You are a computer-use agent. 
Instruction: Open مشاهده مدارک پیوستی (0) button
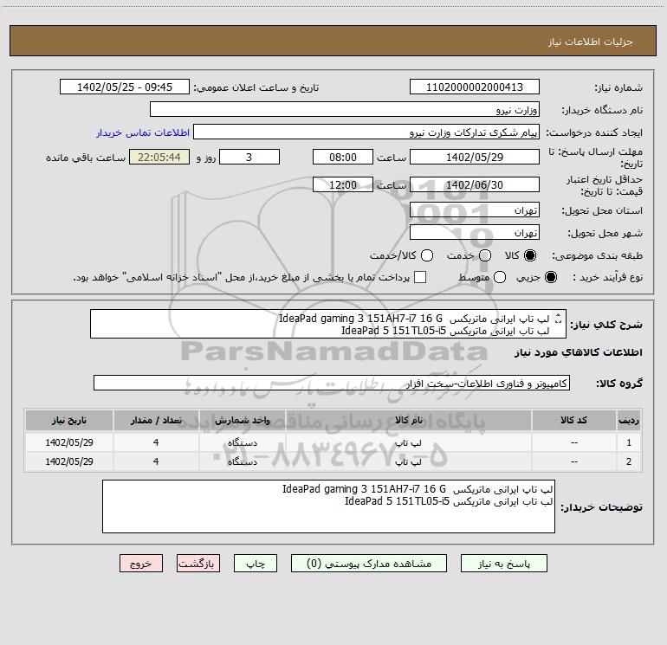pos(369,564)
